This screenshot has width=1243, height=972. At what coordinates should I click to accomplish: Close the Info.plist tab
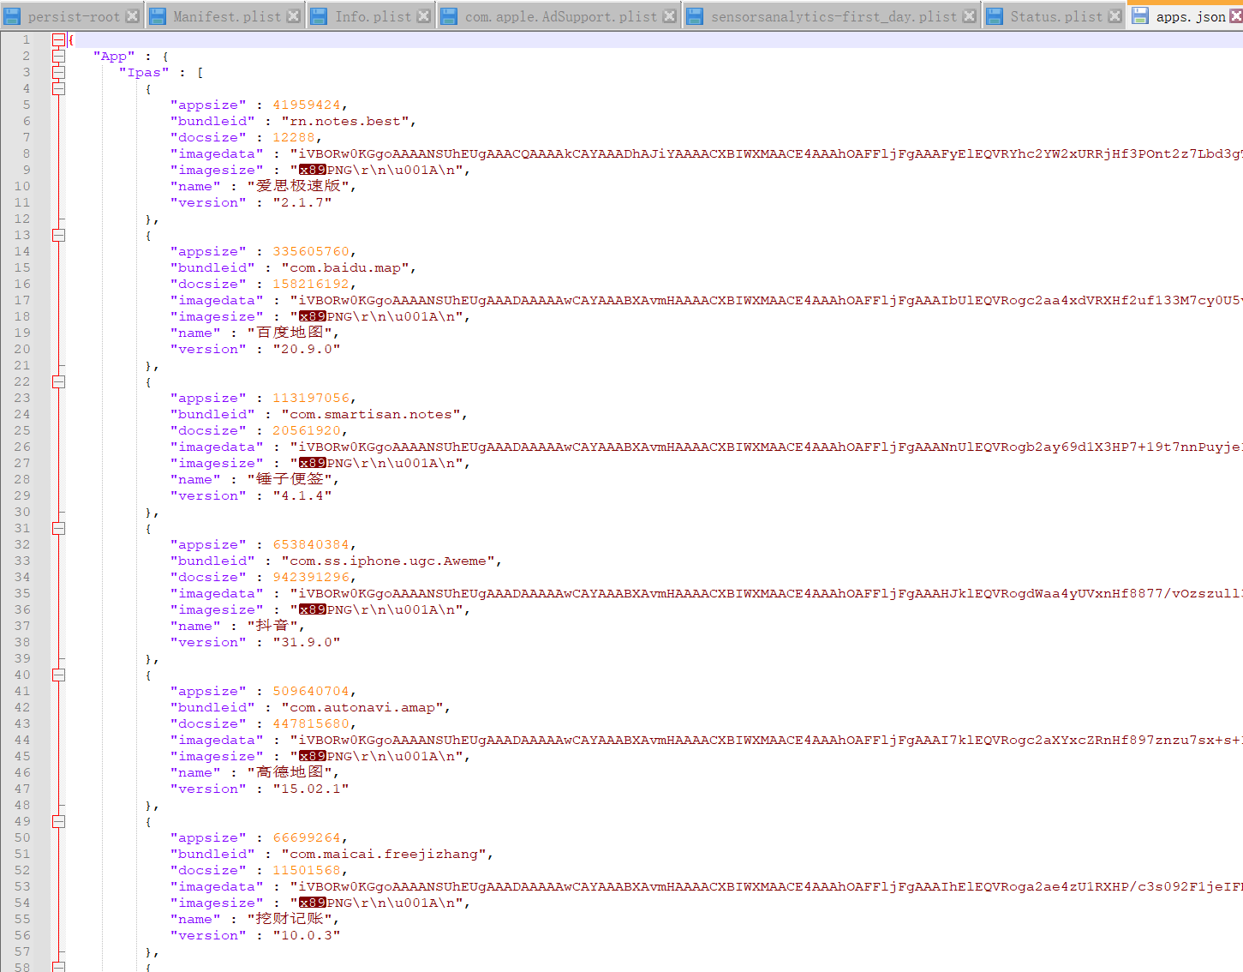coord(423,15)
